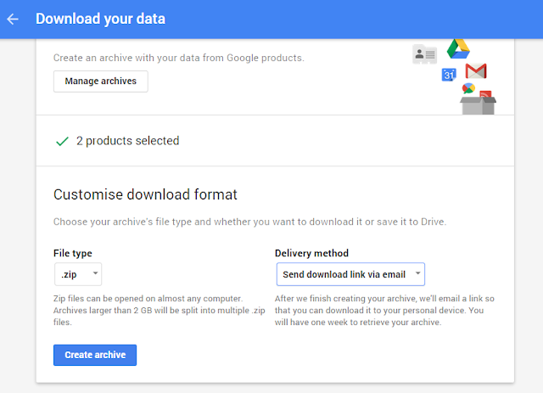The image size is (543, 393).
Task: Open the .zip file type dropdown
Action: 78,274
